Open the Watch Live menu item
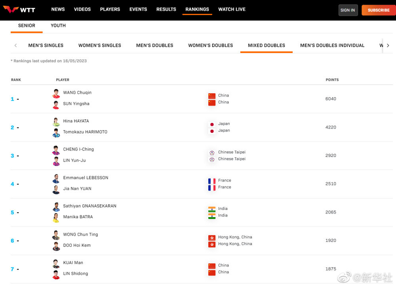Image resolution: width=396 pixels, height=287 pixels. pos(232,9)
